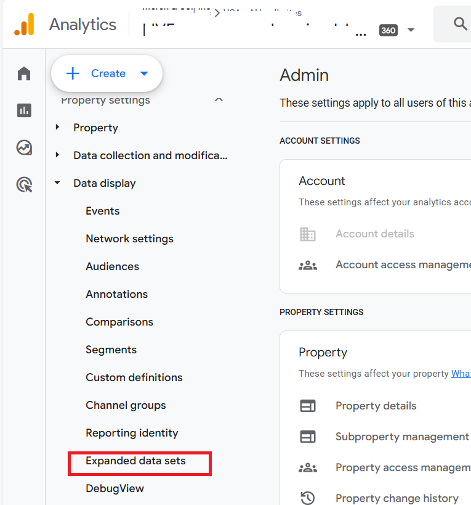Open the Reports bar chart icon

[x=24, y=111]
